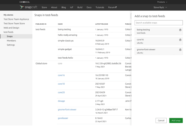Open the Blog nav item
This screenshot has height=127, width=186.
64,7
